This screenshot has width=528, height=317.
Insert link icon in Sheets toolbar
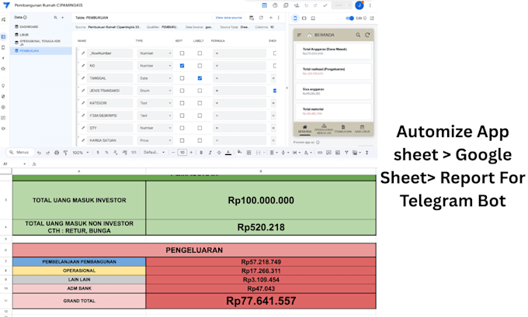pos(320,153)
